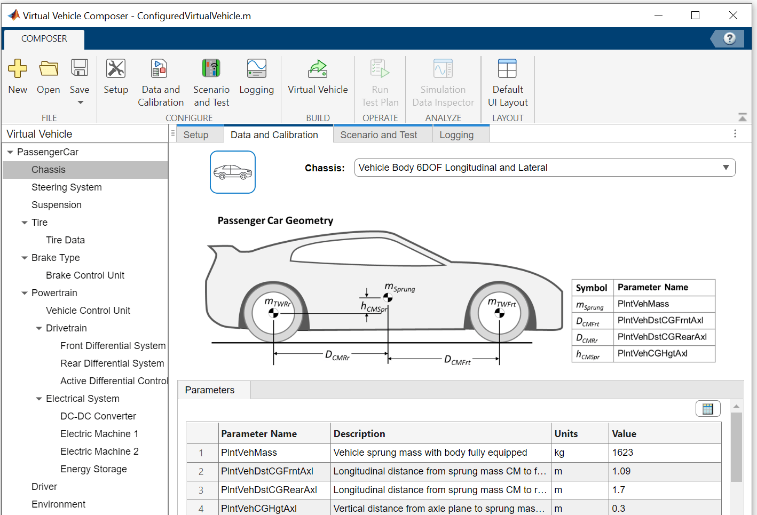The width and height of the screenshot is (757, 515).
Task: Open the three-dot tab options menu
Action: coord(735,133)
